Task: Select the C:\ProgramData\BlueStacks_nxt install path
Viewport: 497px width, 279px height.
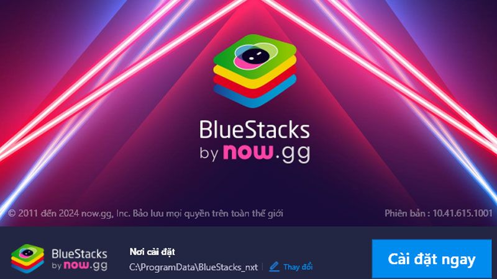Action: coord(193,267)
